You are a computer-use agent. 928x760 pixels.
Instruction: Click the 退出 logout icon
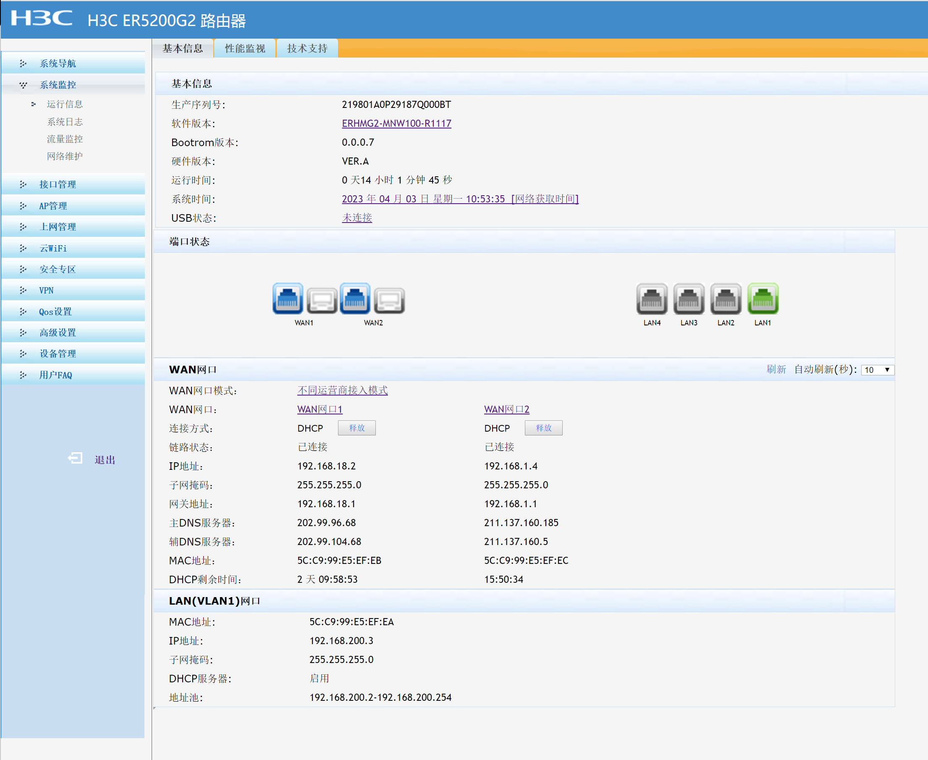click(x=75, y=459)
